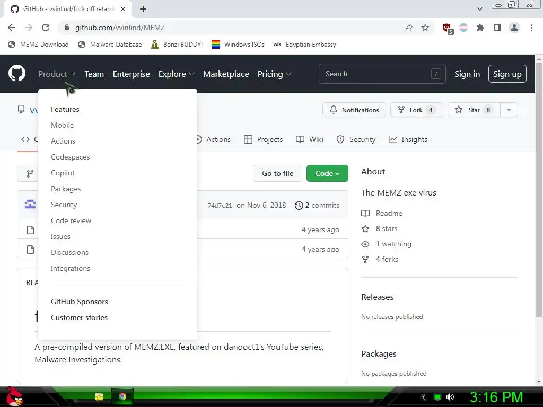
Task: Click the Notifications bell button
Action: point(354,110)
